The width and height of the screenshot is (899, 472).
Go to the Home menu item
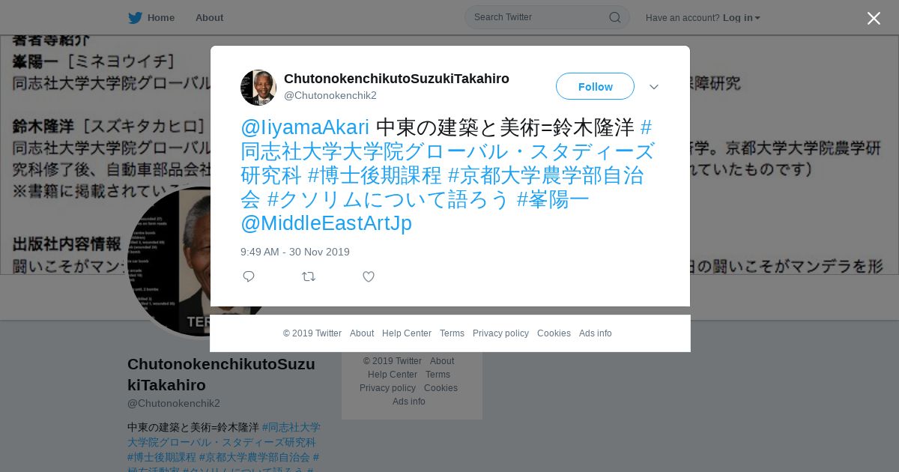151,18
